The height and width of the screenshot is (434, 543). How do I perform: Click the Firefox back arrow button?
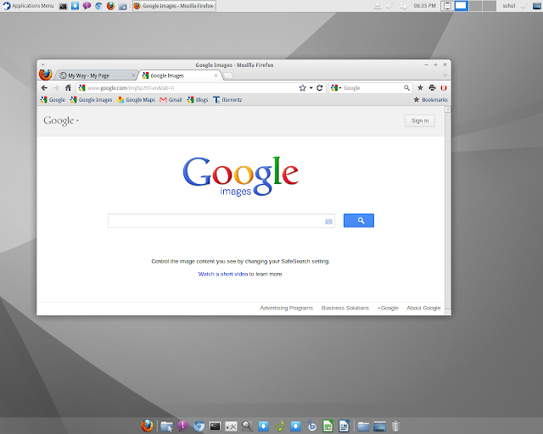44,88
